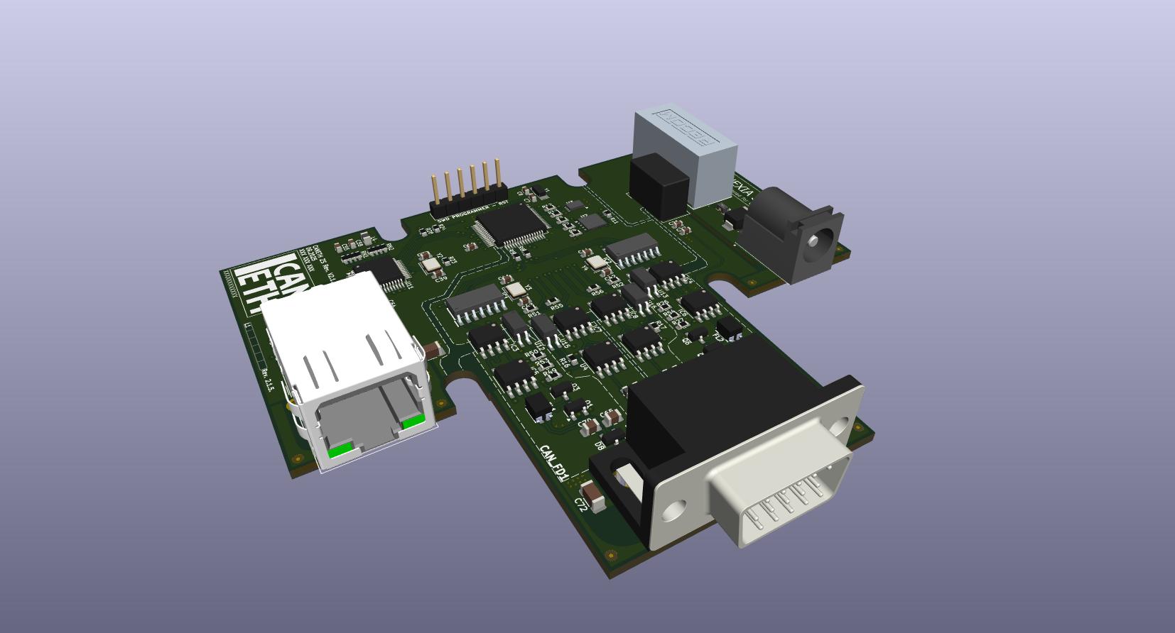Image resolution: width=1175 pixels, height=633 pixels.
Task: Select the Rev. 2.1.5 silkscreen text
Action: click(267, 381)
